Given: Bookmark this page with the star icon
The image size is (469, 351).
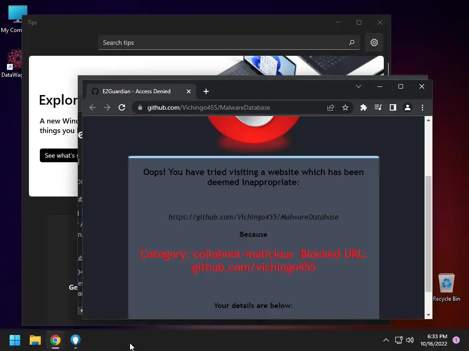Looking at the screenshot, I should pos(345,107).
